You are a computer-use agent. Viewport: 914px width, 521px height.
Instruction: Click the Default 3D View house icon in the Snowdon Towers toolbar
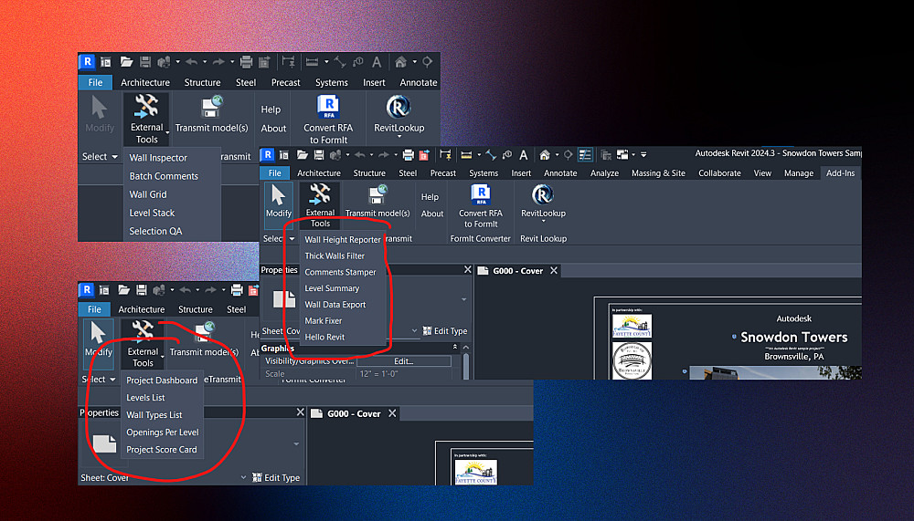coord(545,155)
